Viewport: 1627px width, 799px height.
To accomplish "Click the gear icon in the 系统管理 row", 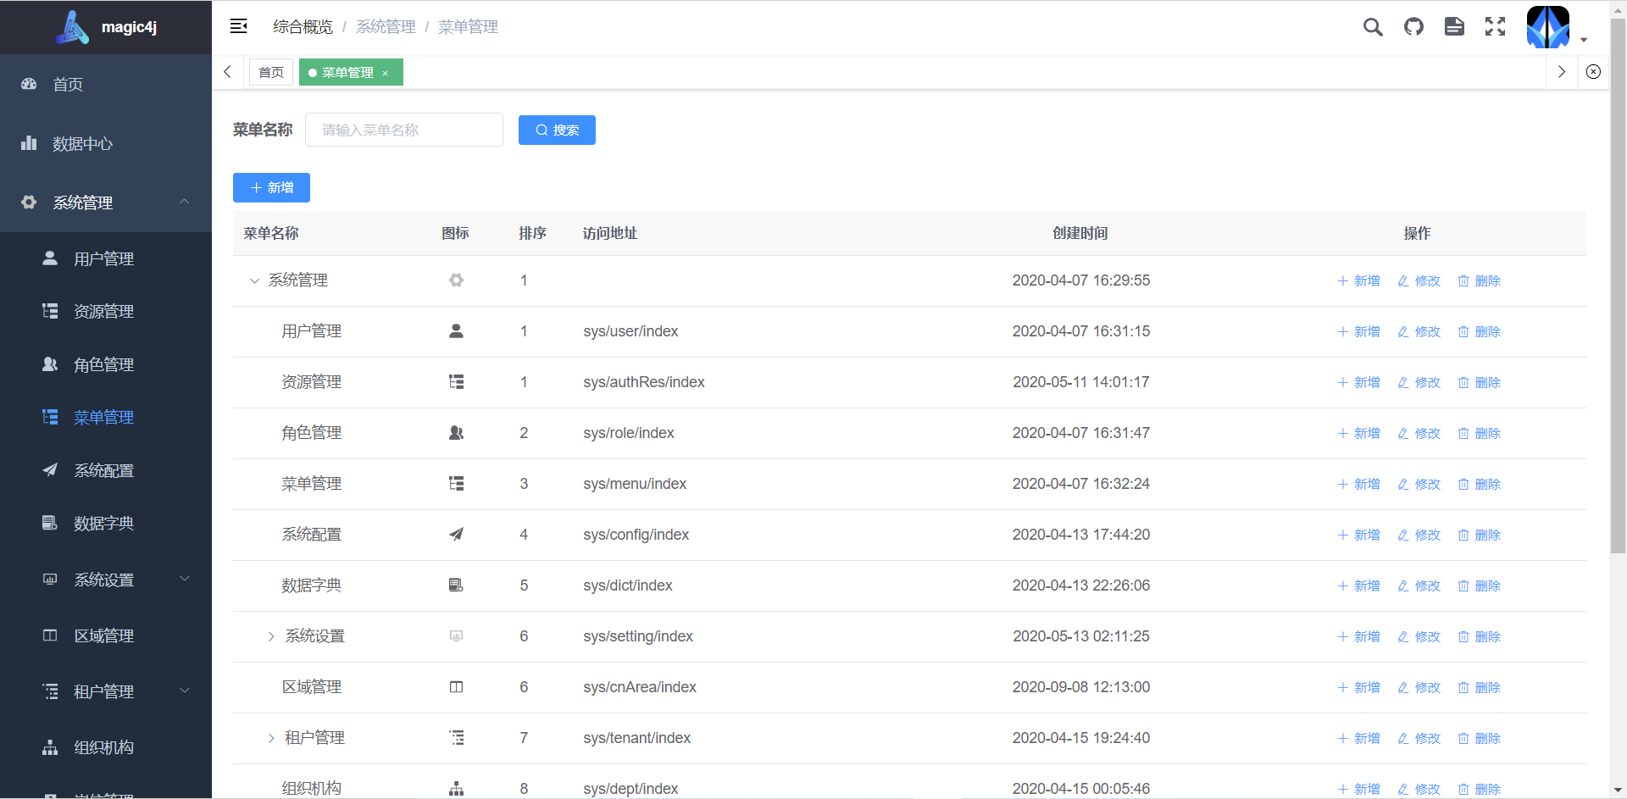I will tap(456, 280).
